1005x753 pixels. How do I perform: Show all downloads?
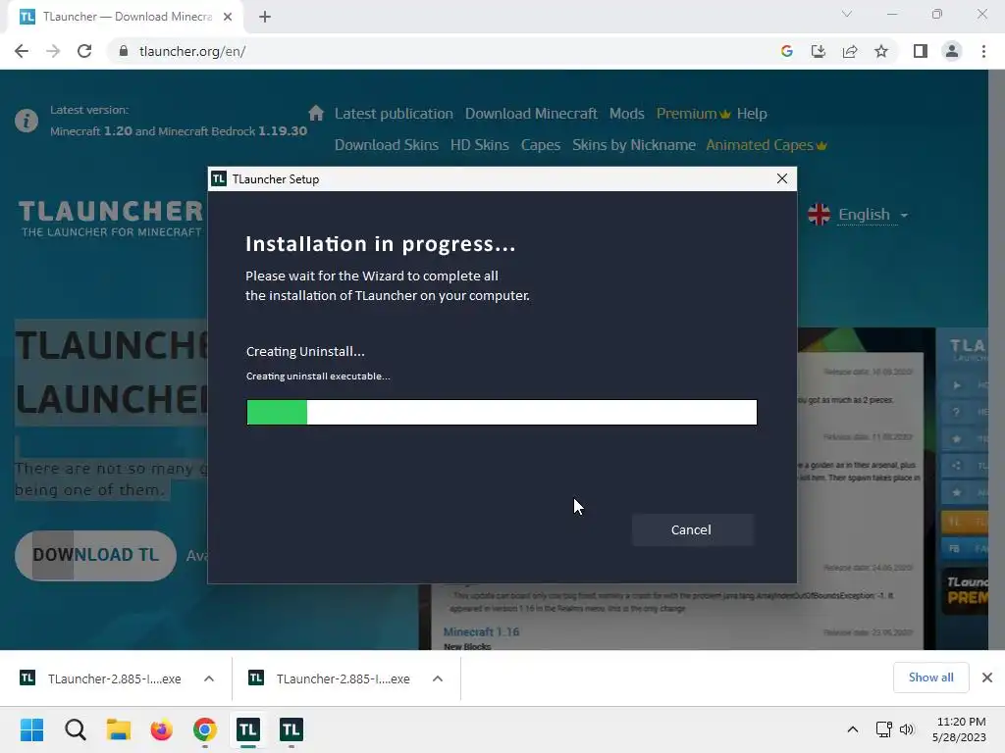coord(930,678)
